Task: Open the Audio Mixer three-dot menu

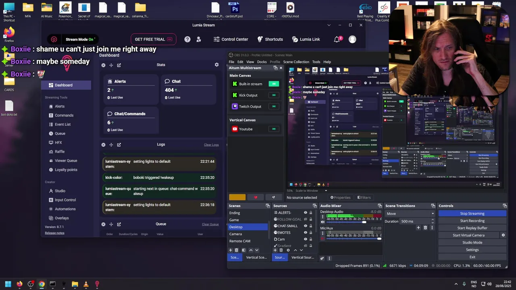Action: (x=329, y=259)
